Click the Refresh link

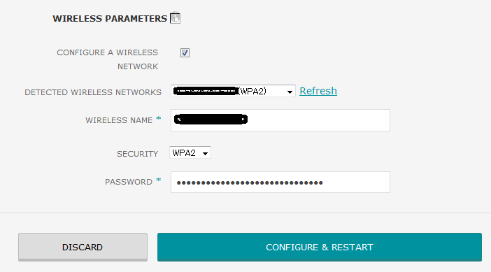pyautogui.click(x=318, y=91)
